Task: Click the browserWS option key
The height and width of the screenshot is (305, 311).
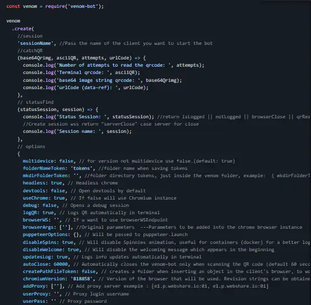Action: click(x=35, y=220)
